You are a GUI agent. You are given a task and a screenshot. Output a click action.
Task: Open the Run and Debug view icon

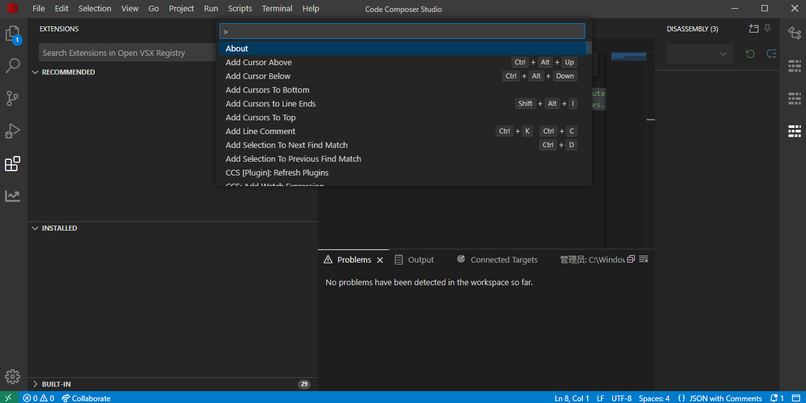[13, 131]
